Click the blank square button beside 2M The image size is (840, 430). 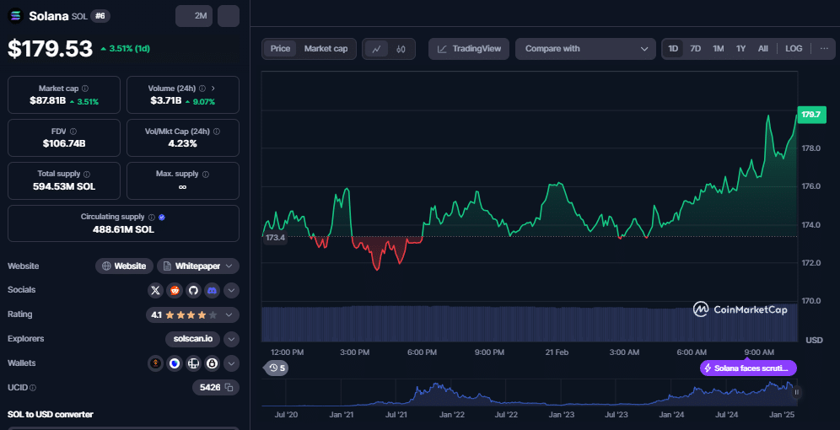coord(229,16)
